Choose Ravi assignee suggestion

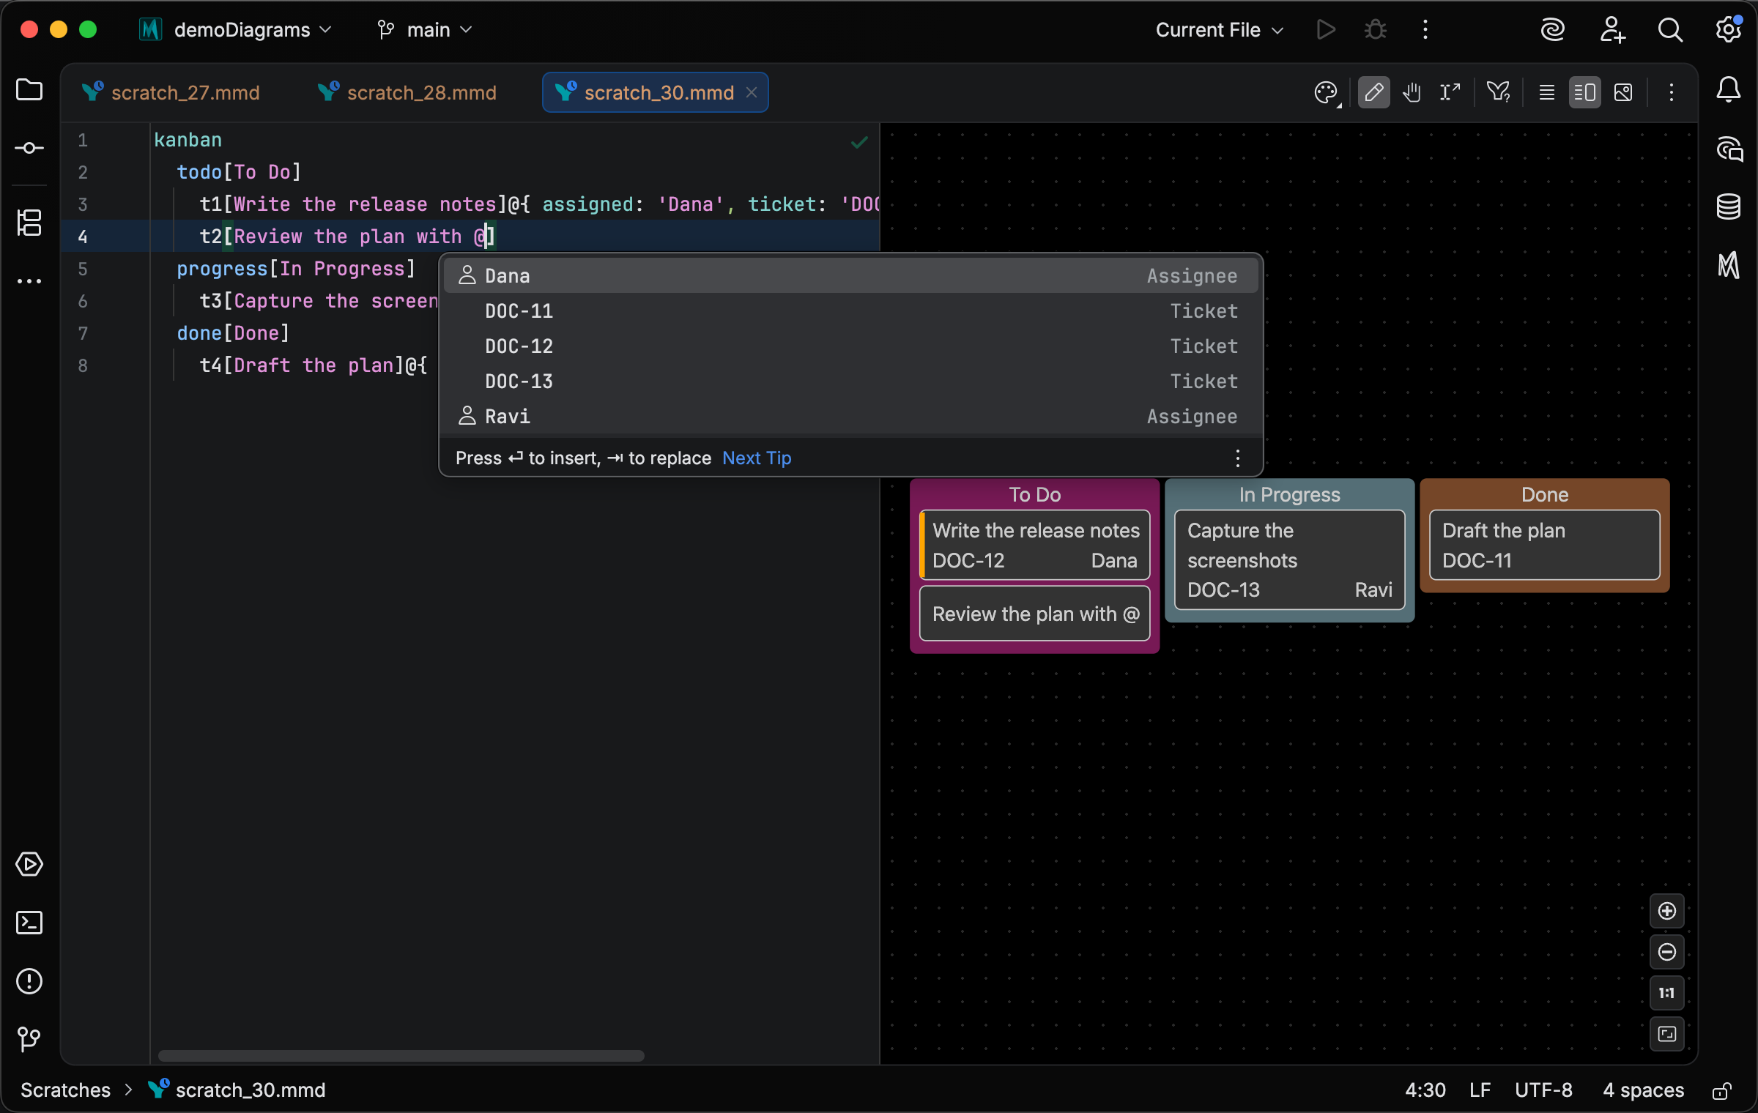(850, 416)
